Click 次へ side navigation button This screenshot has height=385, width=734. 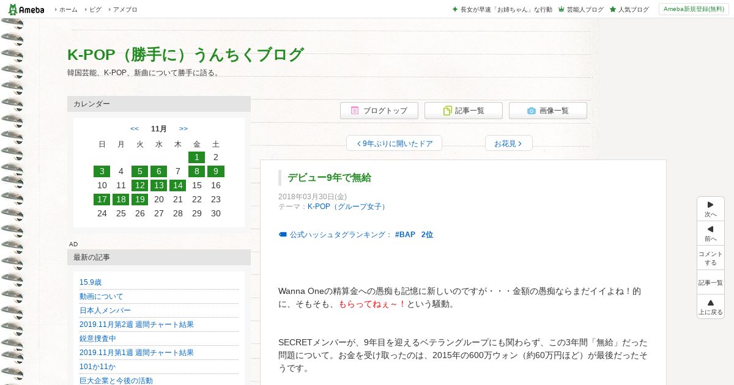pyautogui.click(x=711, y=209)
